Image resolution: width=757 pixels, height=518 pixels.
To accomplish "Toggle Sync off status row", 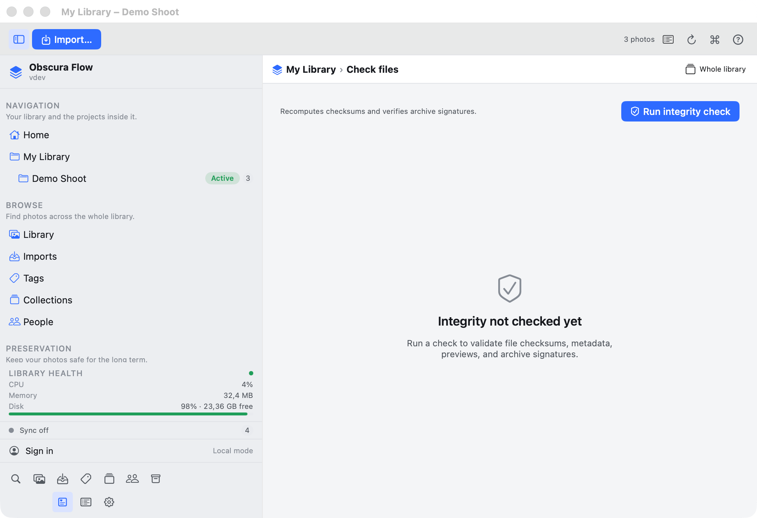I will (131, 430).
